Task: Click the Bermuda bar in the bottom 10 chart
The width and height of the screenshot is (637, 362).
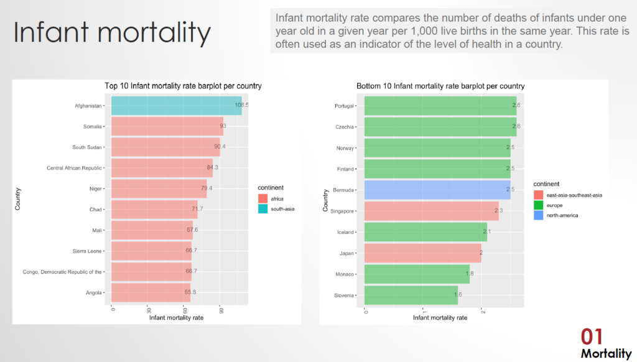Action: click(x=437, y=190)
